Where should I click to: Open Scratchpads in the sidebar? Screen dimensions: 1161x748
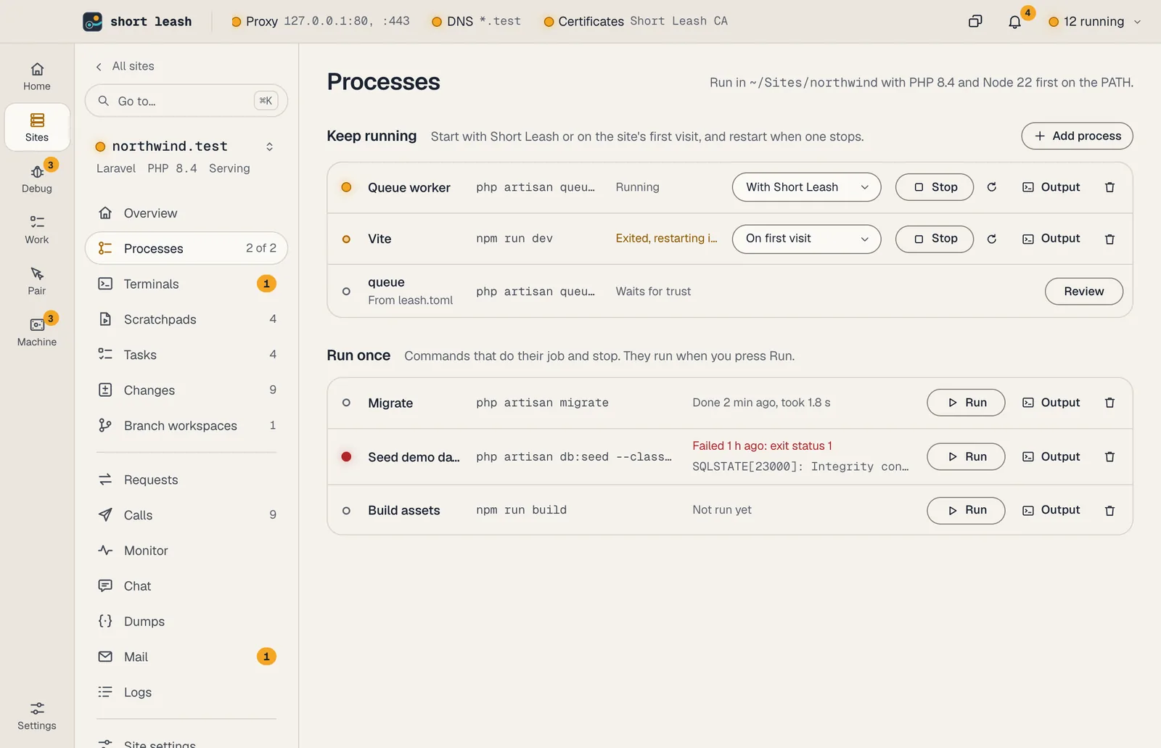pos(186,319)
